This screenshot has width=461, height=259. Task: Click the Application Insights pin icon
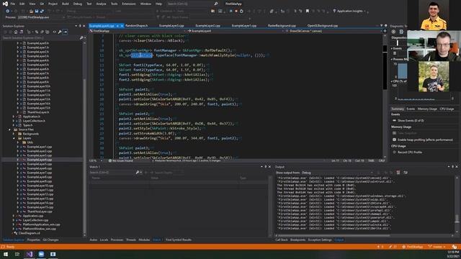[334, 12]
